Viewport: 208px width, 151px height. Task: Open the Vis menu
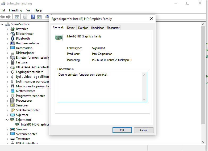[x=28, y=10]
